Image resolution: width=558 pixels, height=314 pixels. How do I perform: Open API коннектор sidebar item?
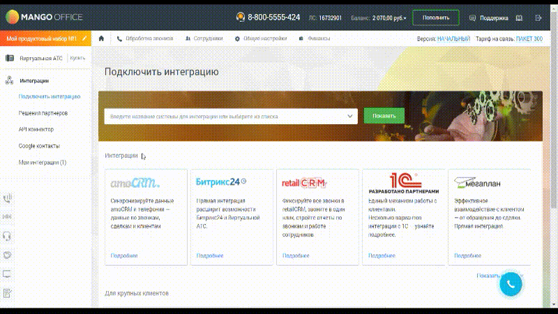[x=36, y=129]
